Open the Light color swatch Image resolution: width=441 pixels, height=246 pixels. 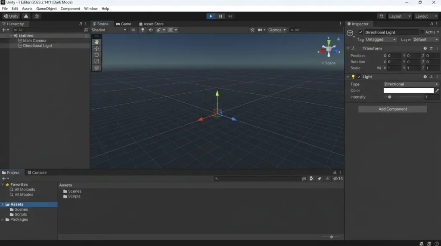point(408,90)
